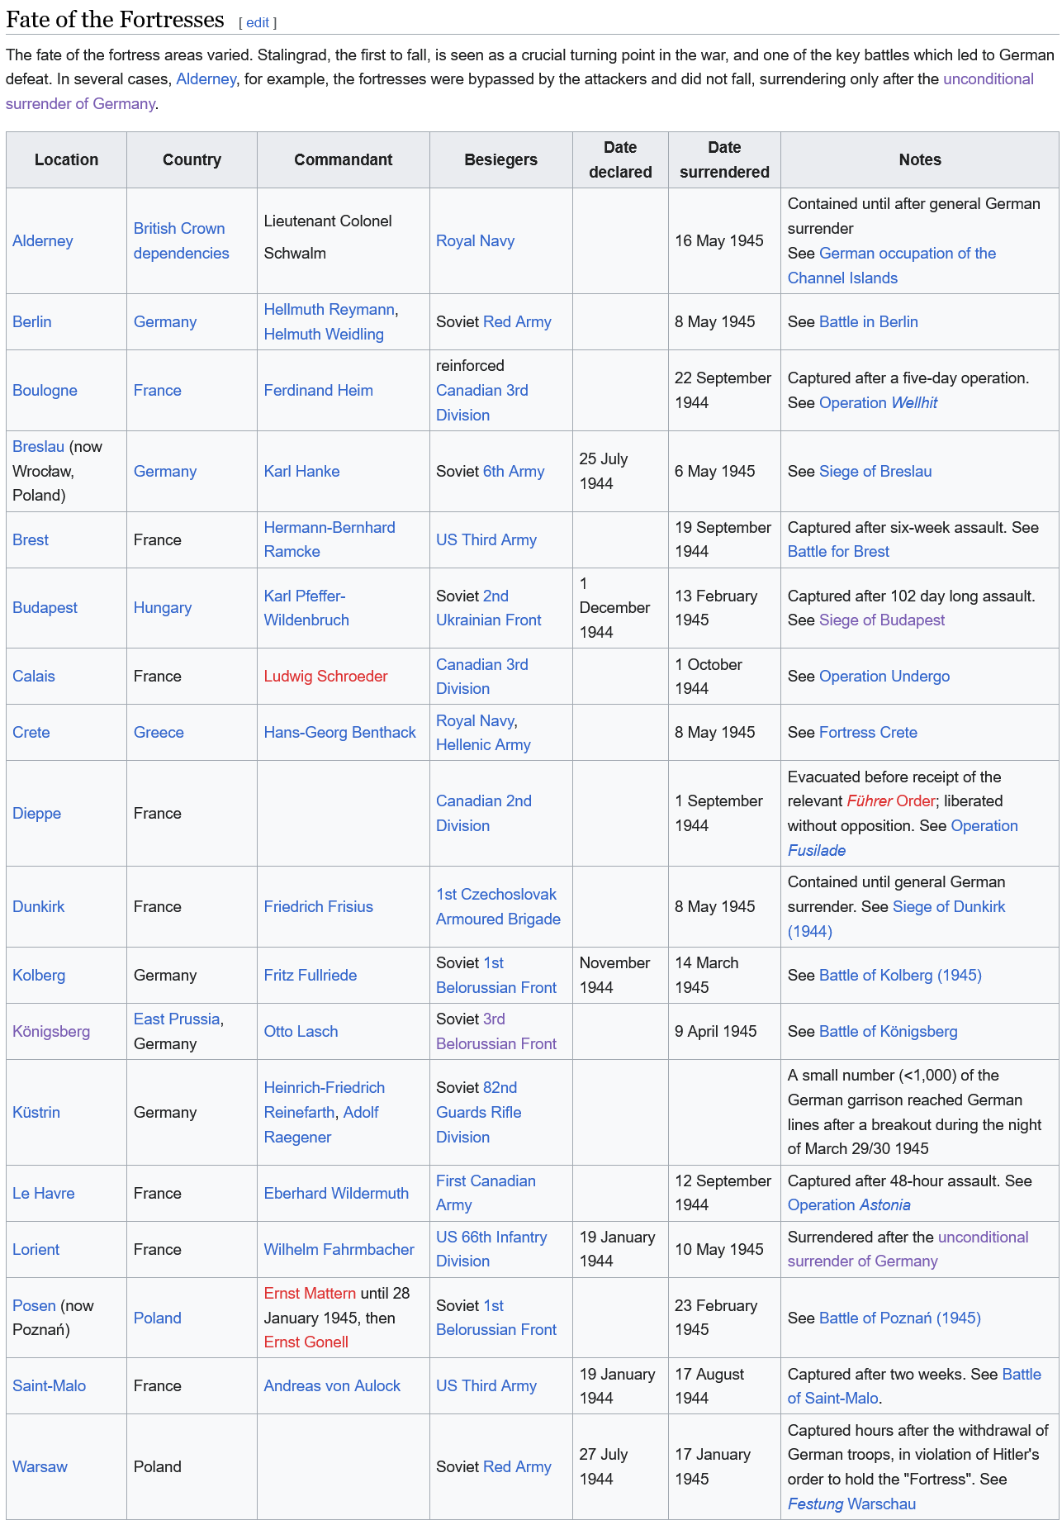The image size is (1062, 1525).
Task: Open the Berlin link in the Location column
Action: 32,322
